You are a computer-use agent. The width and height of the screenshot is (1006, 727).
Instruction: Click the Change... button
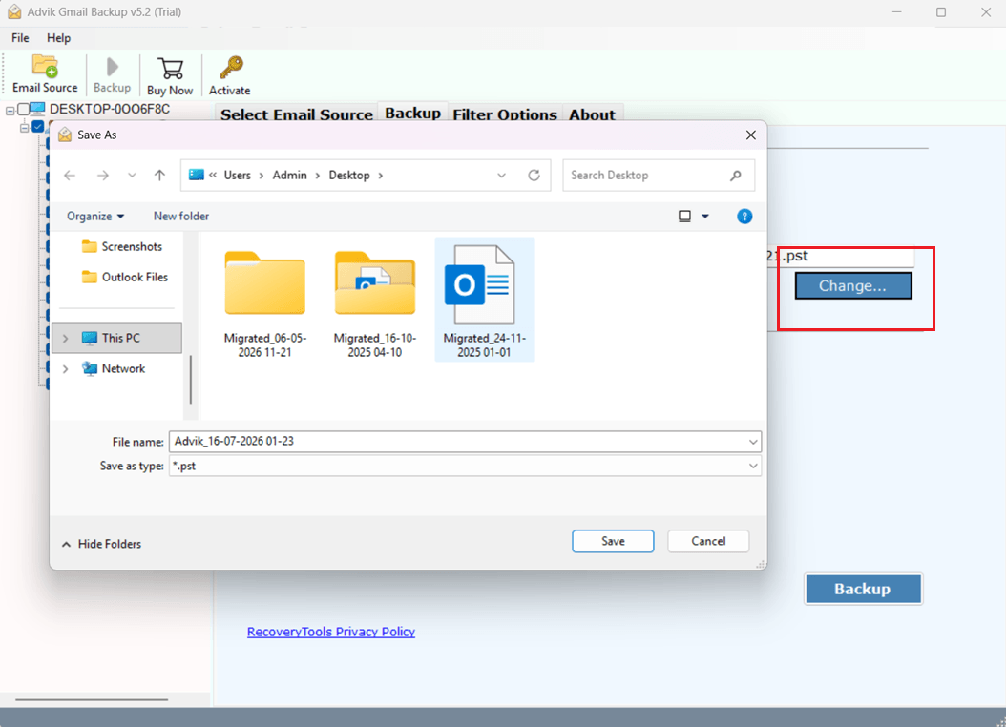tap(852, 286)
